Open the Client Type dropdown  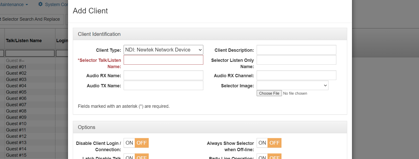[x=163, y=50]
